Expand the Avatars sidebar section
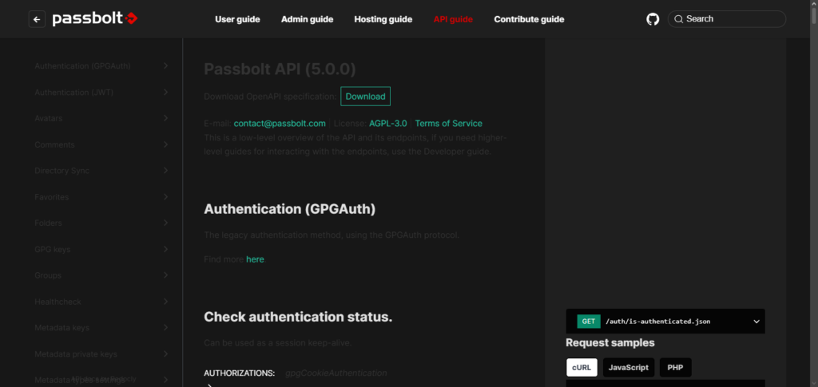This screenshot has width=818, height=387. tap(101, 118)
